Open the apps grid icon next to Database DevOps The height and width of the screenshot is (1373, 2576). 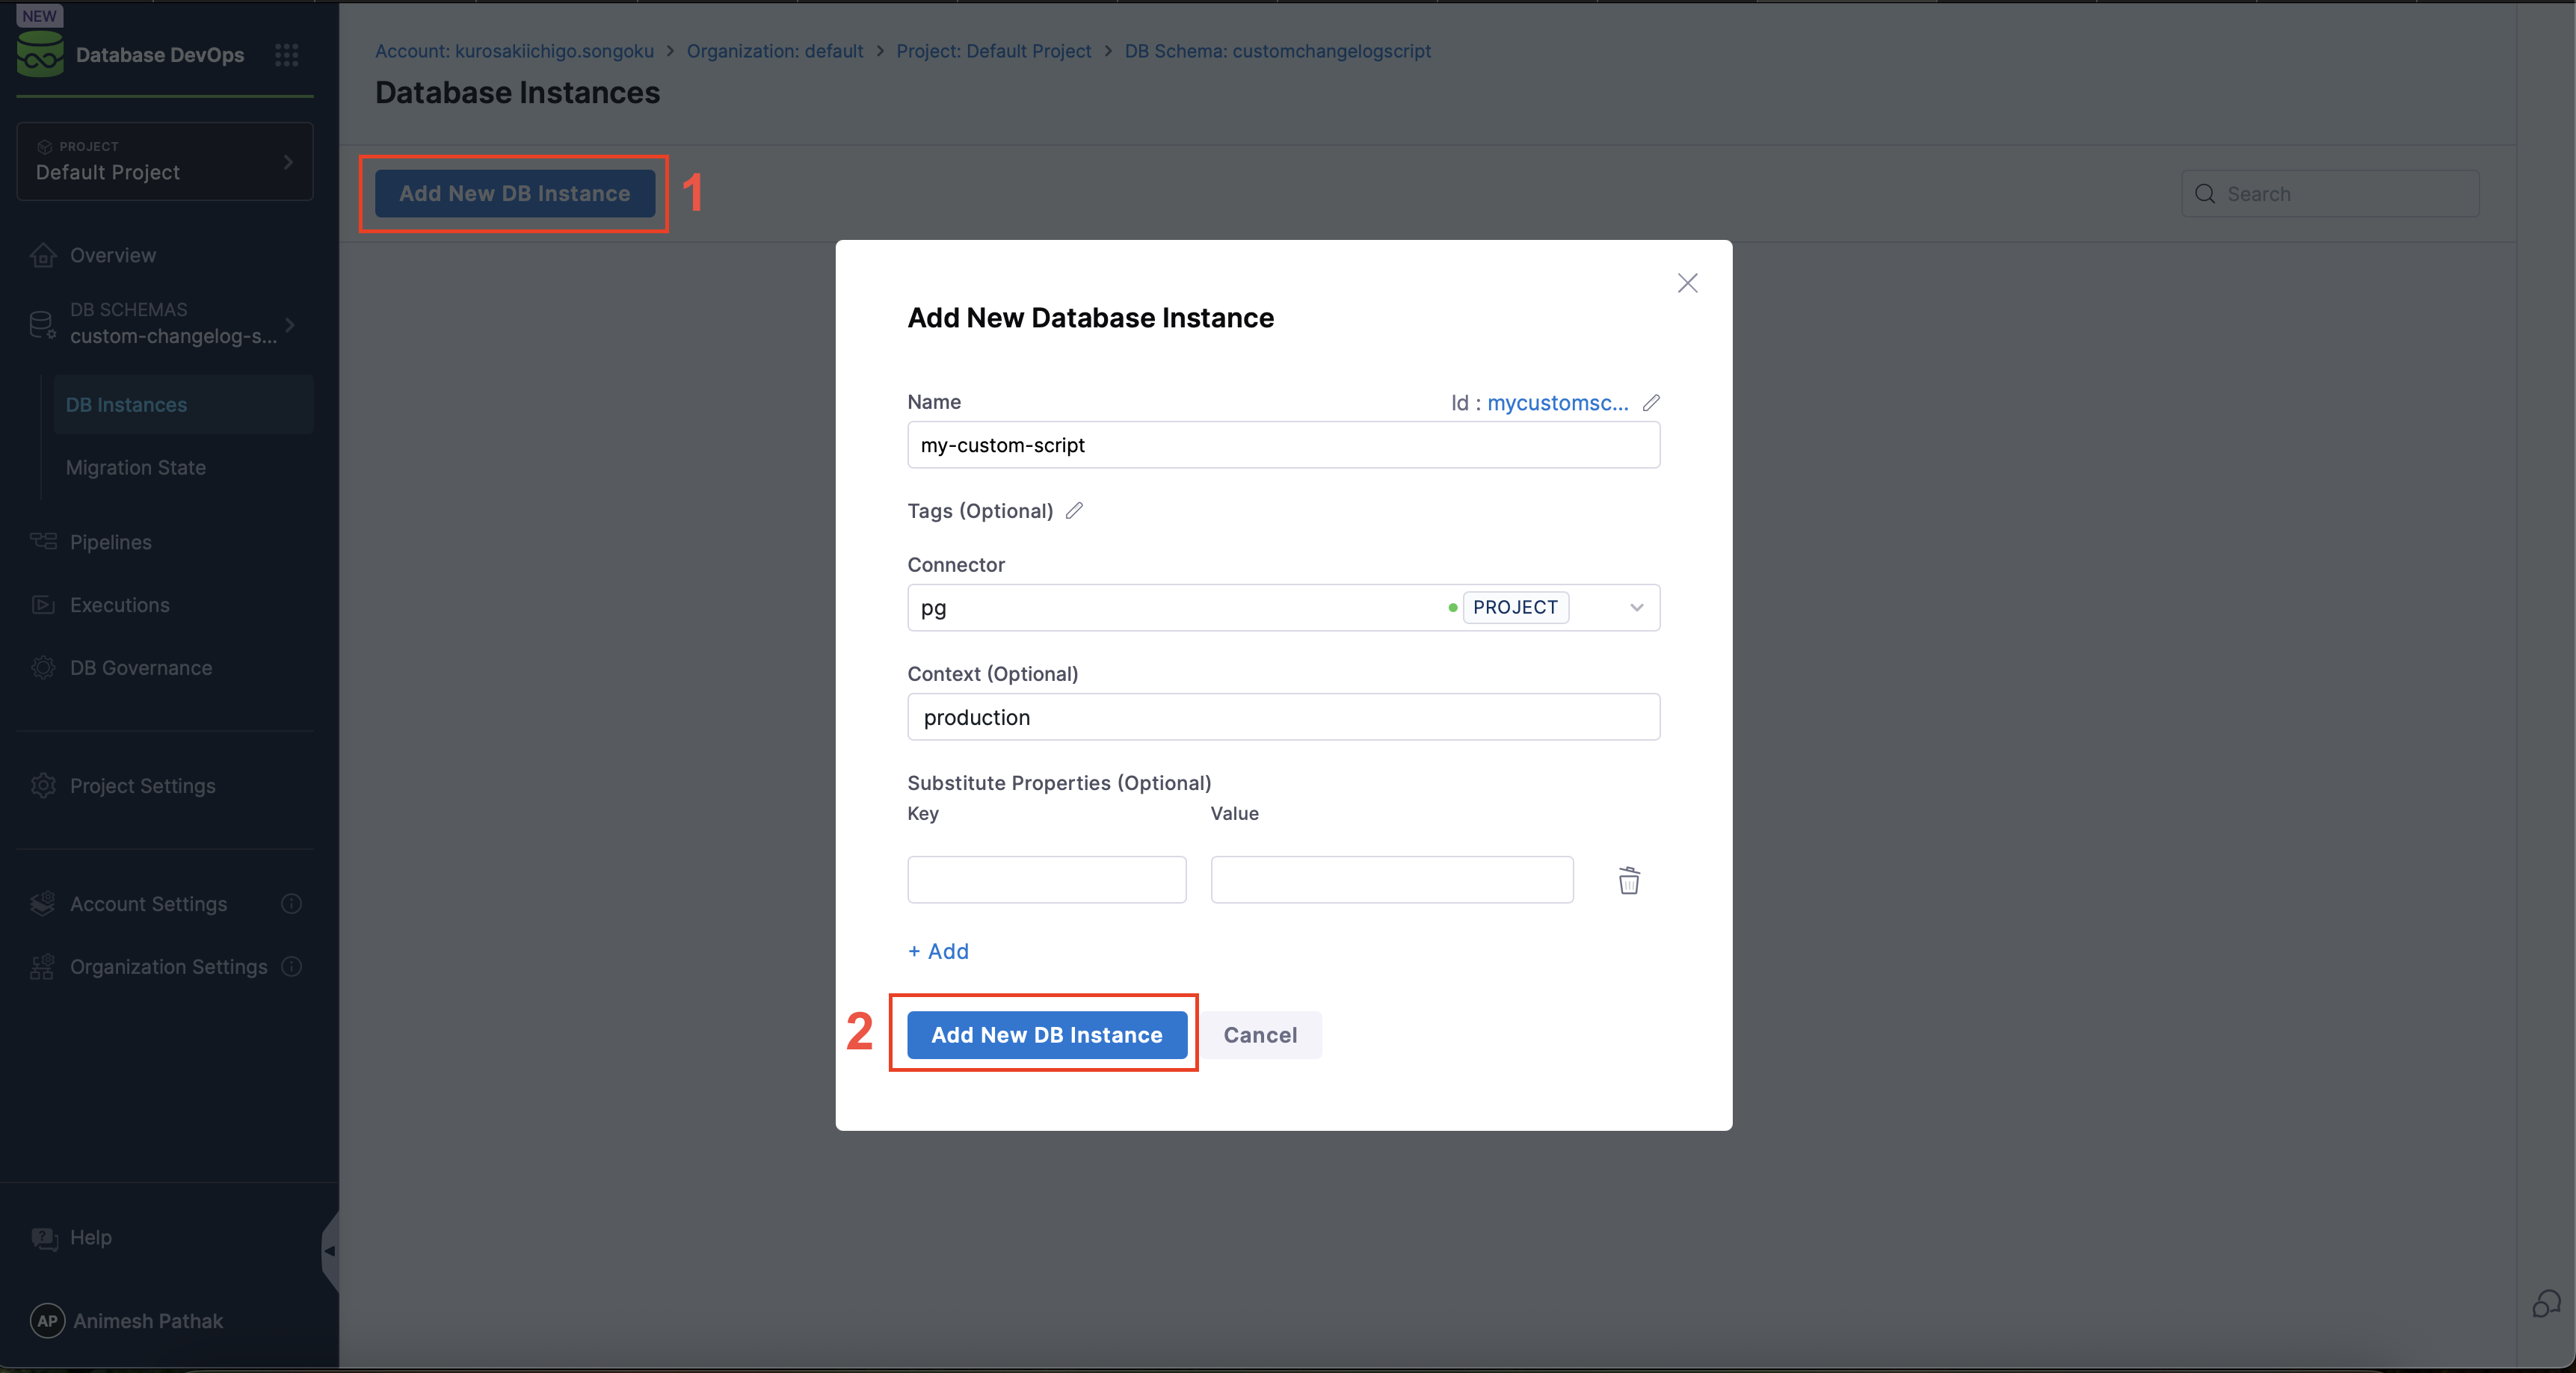pos(287,55)
